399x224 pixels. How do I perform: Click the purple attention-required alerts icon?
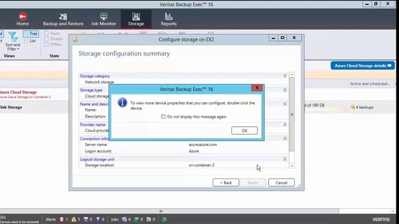(86, 219)
